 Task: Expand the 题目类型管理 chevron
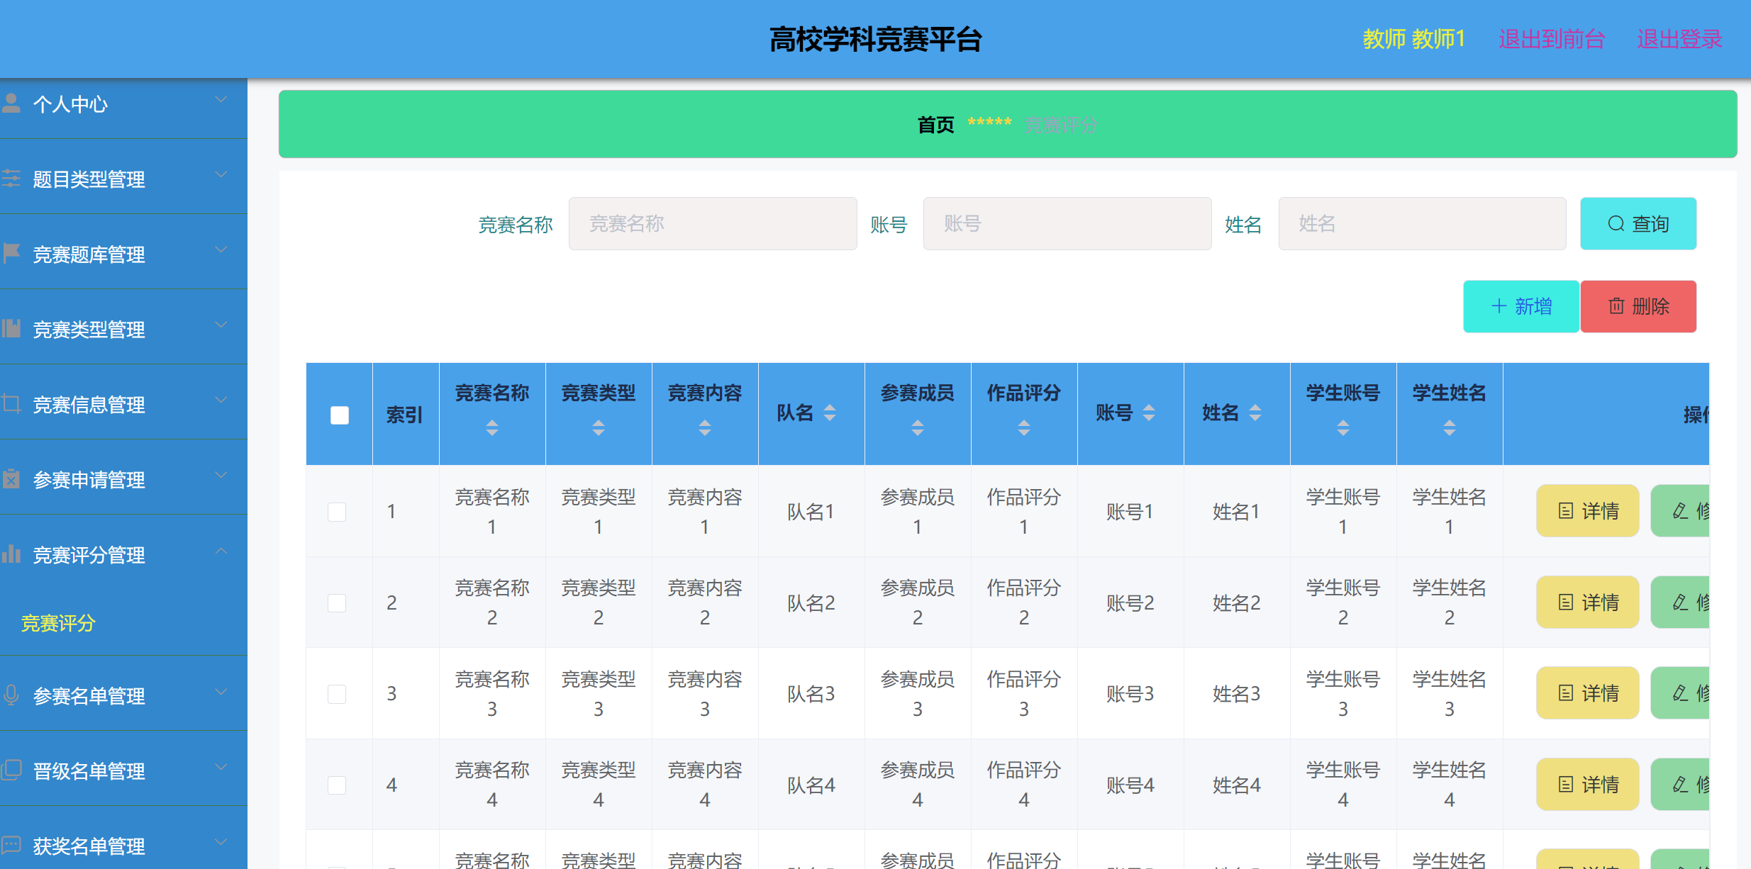[x=221, y=174]
